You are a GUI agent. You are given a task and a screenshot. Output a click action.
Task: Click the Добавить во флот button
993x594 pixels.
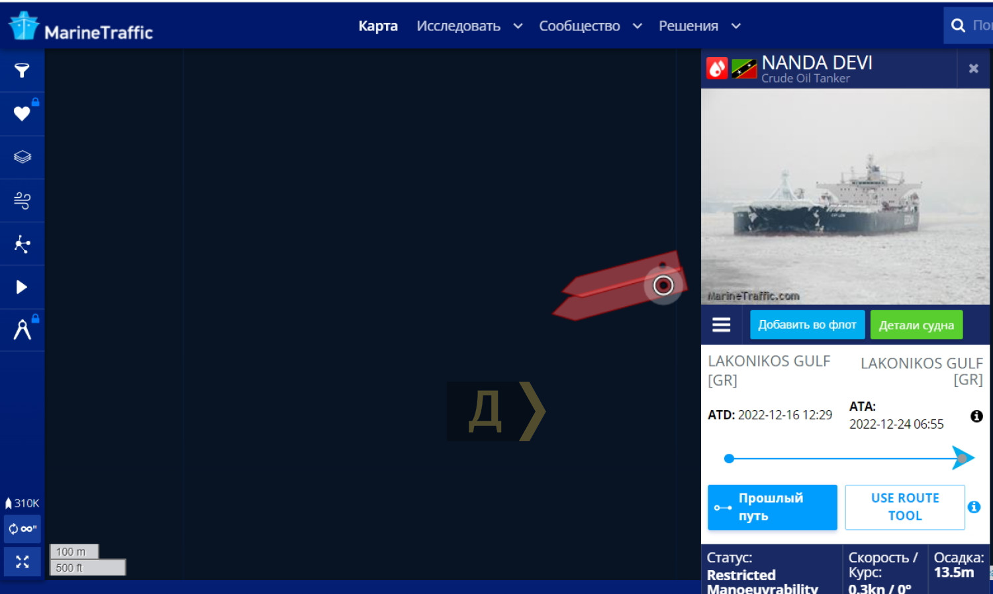point(807,325)
